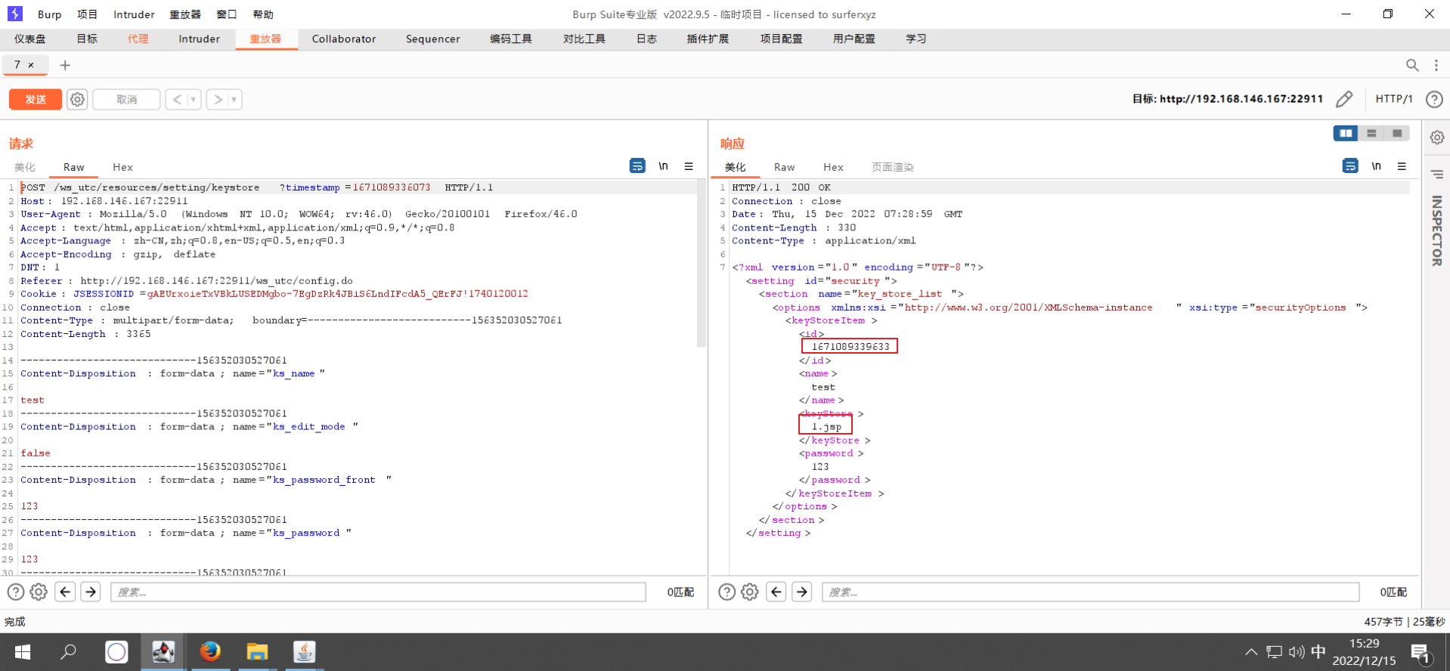
Task: Toggle request non-printable characters \n
Action: coord(663,165)
